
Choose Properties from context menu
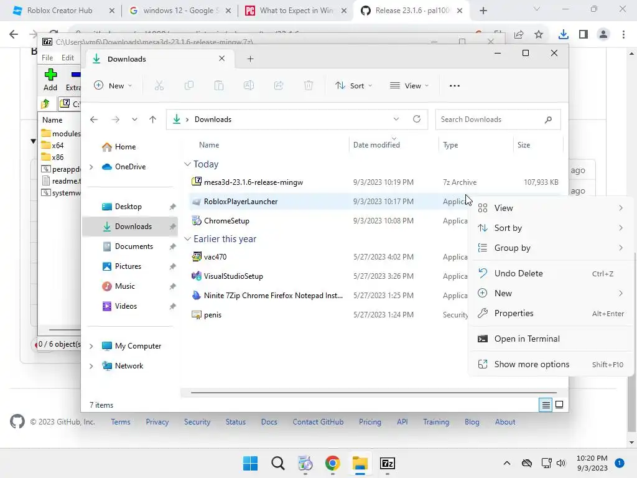click(551, 314)
